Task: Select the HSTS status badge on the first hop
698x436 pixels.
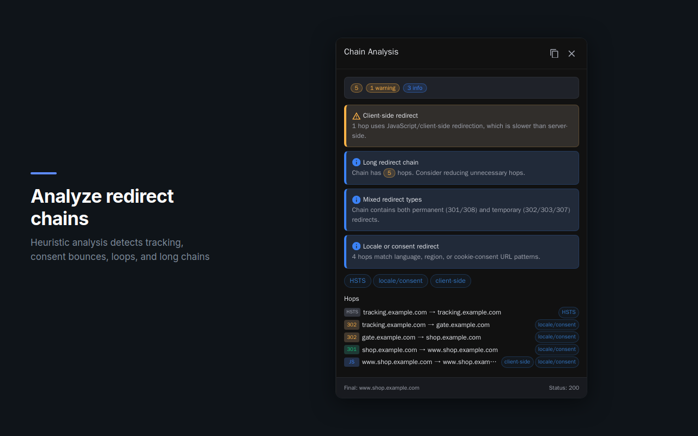Action: click(352, 312)
